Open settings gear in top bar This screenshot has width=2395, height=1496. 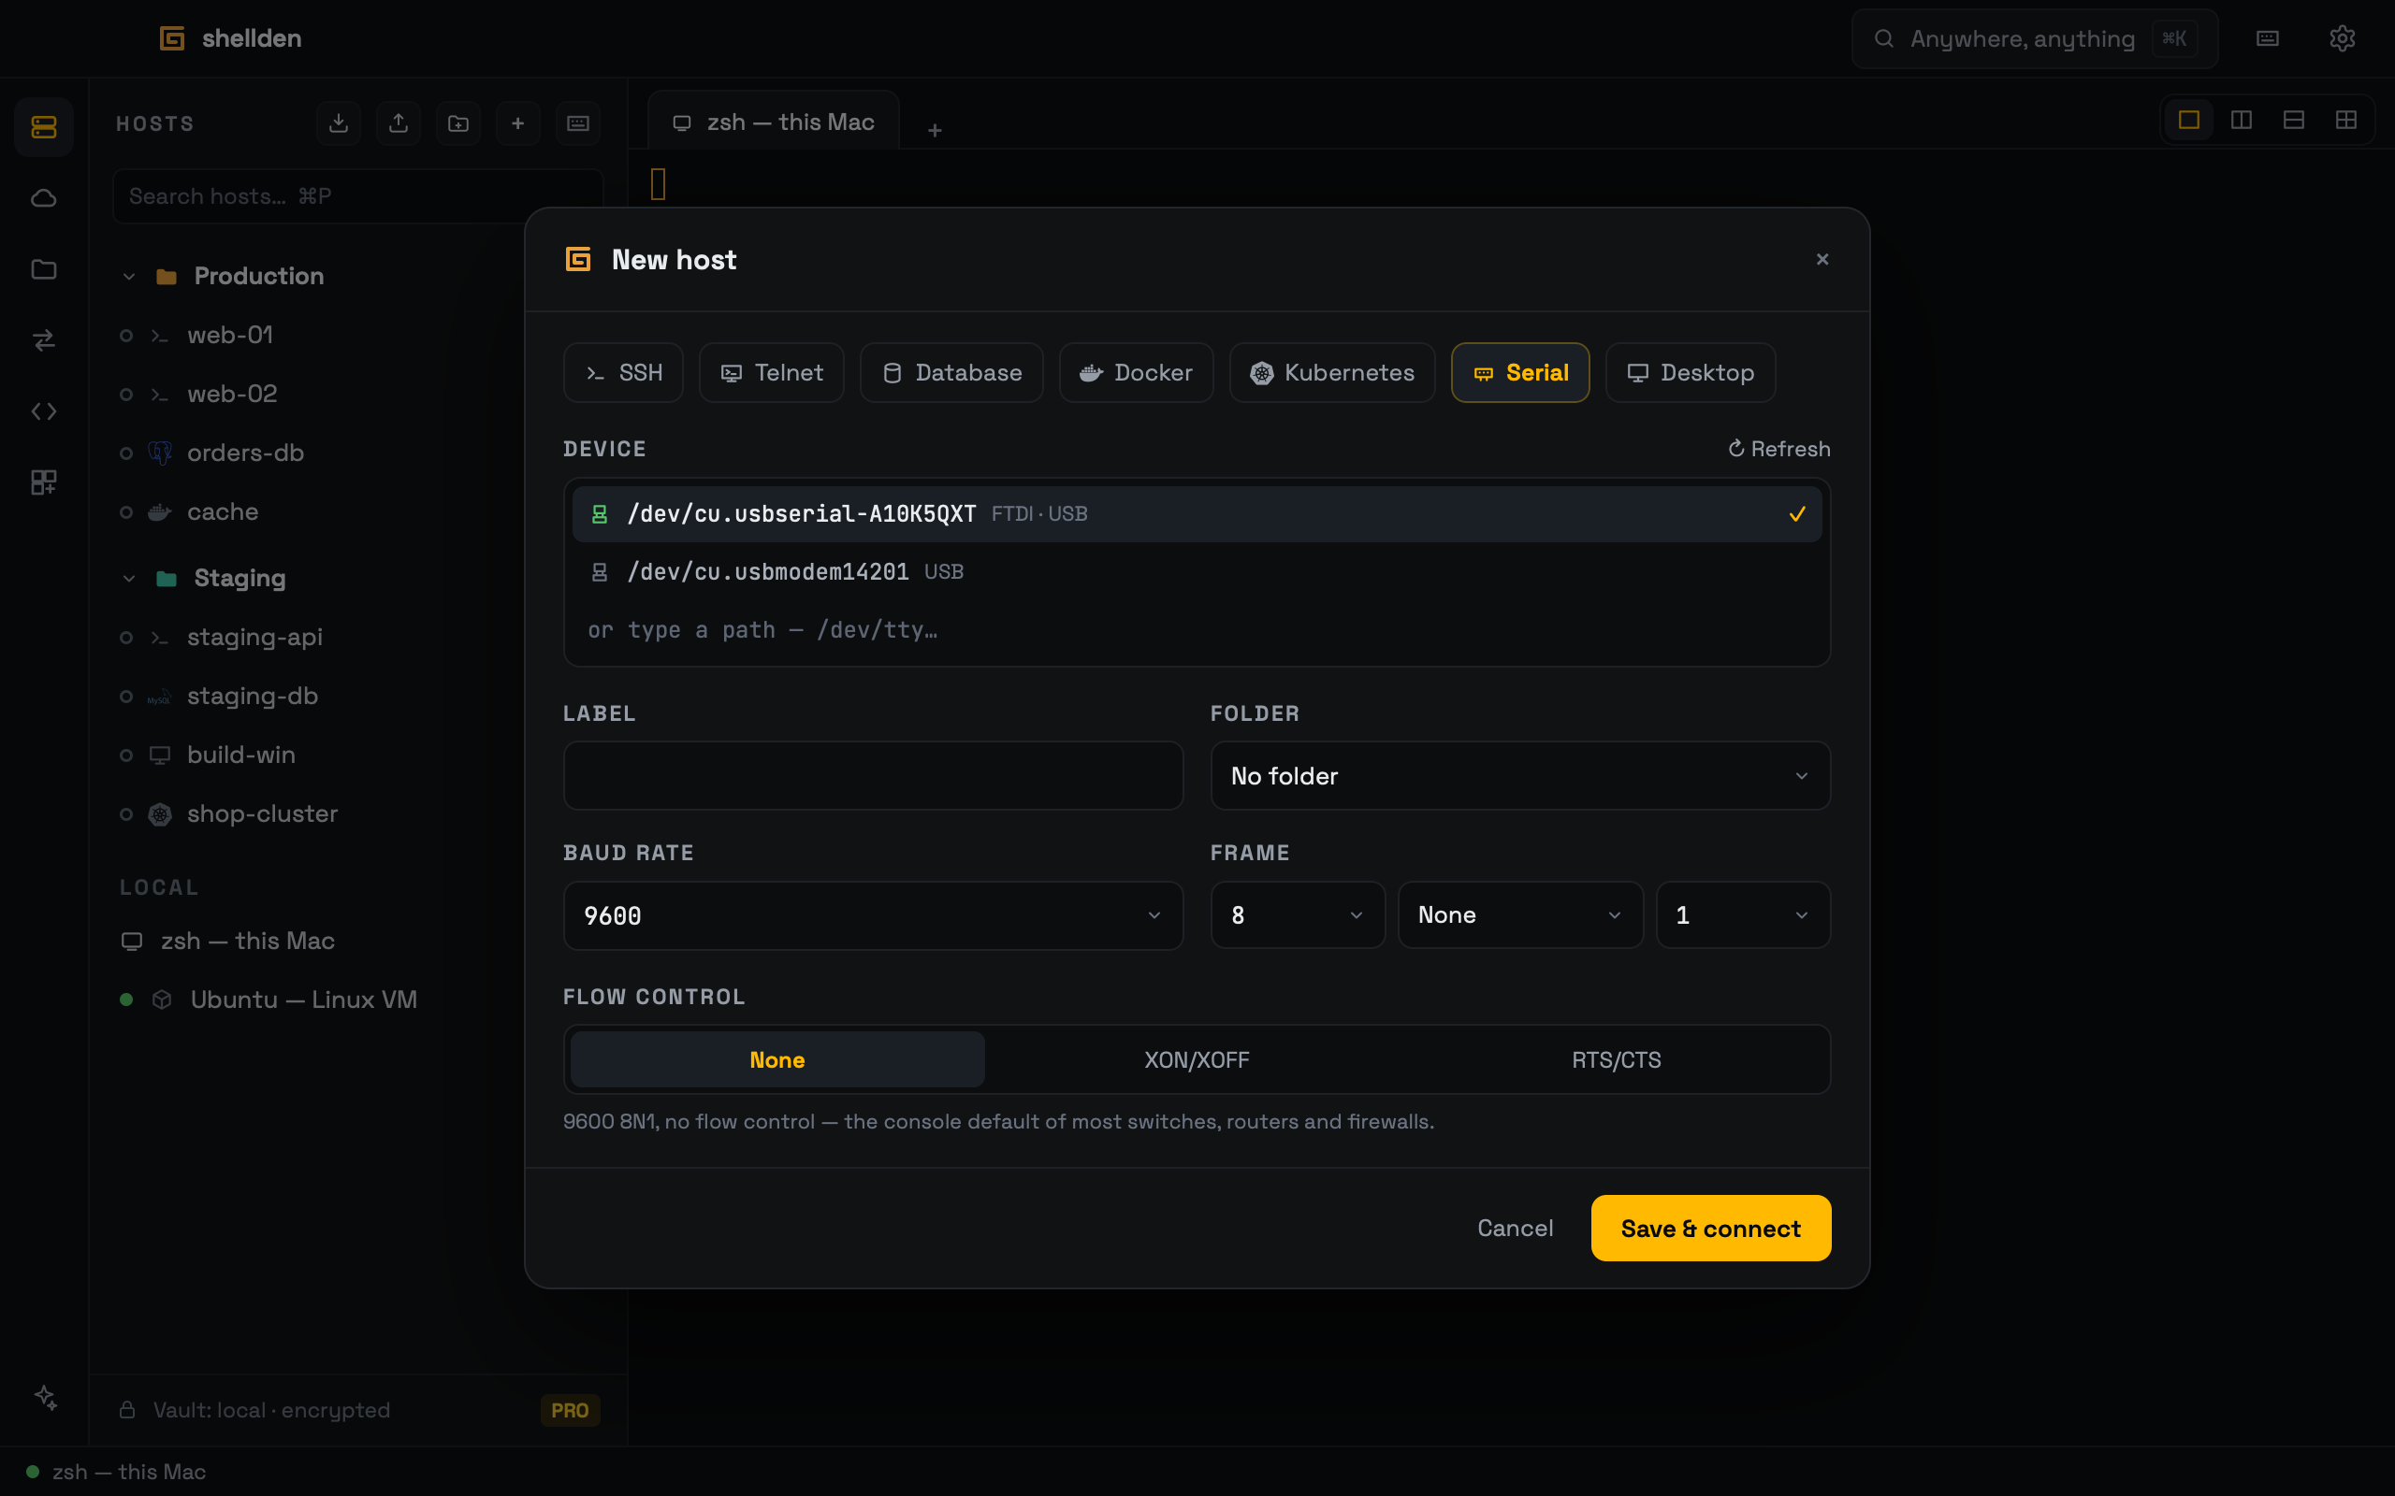[x=2342, y=38]
